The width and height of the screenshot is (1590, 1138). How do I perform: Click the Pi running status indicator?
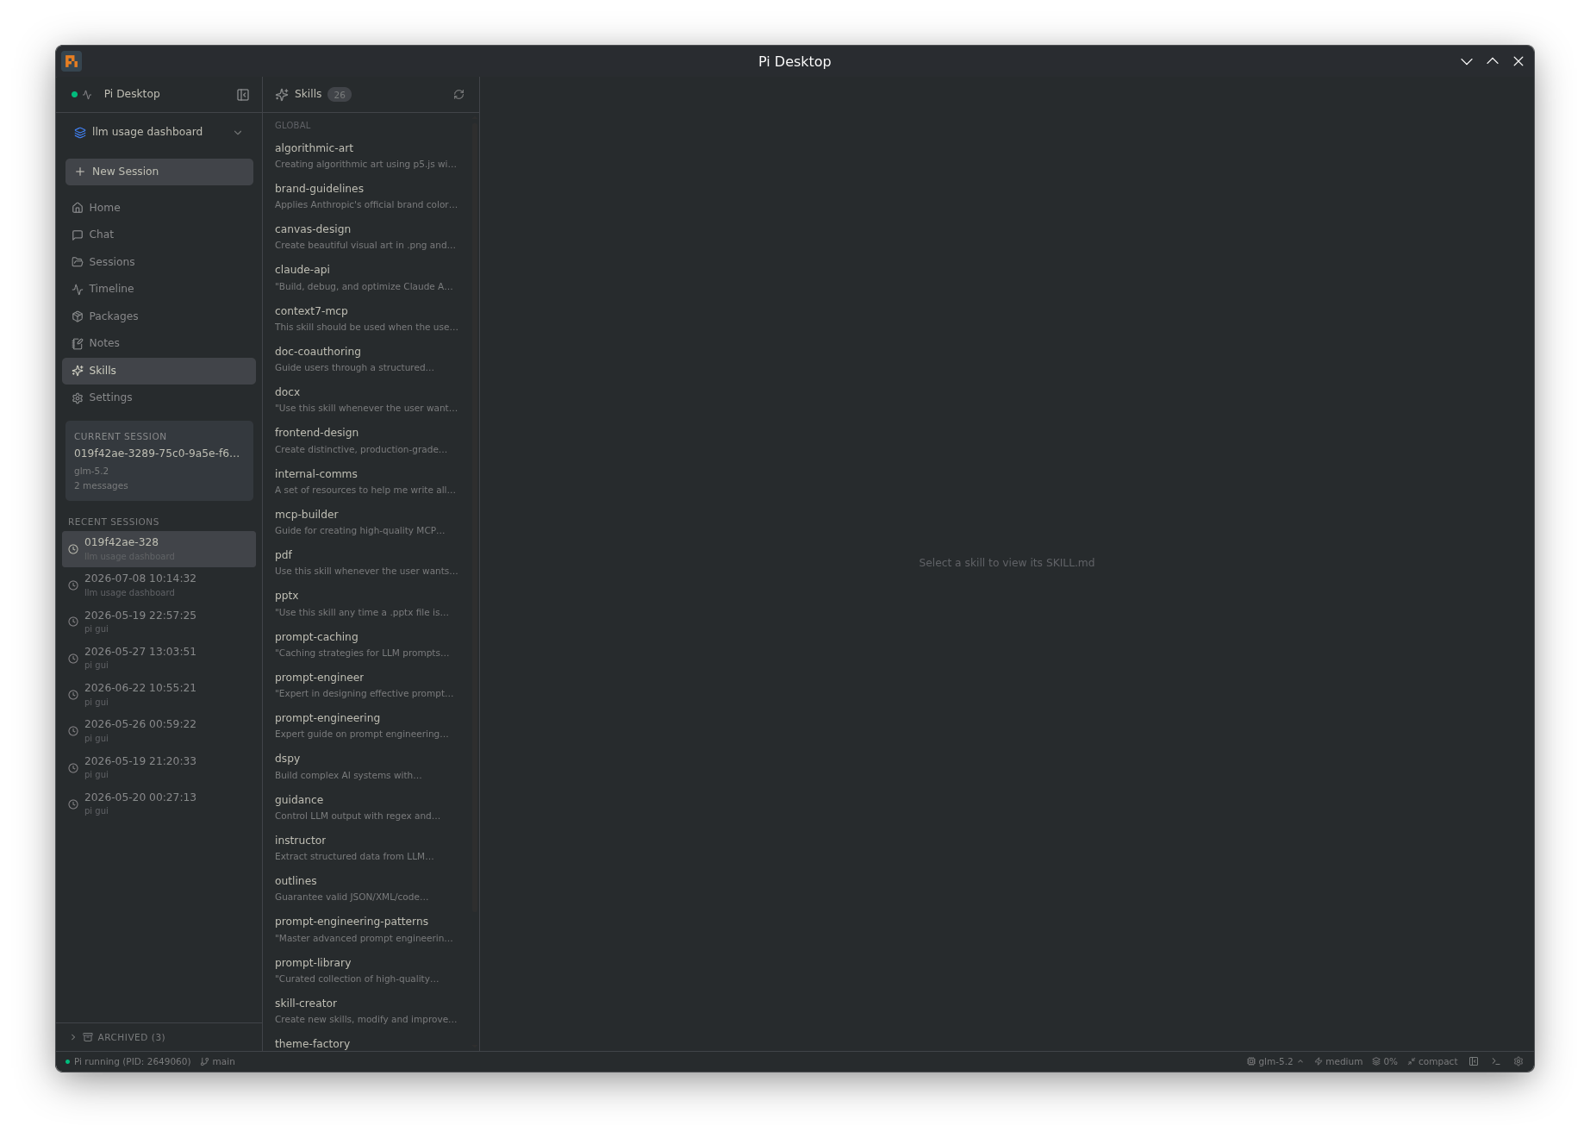click(x=128, y=1061)
